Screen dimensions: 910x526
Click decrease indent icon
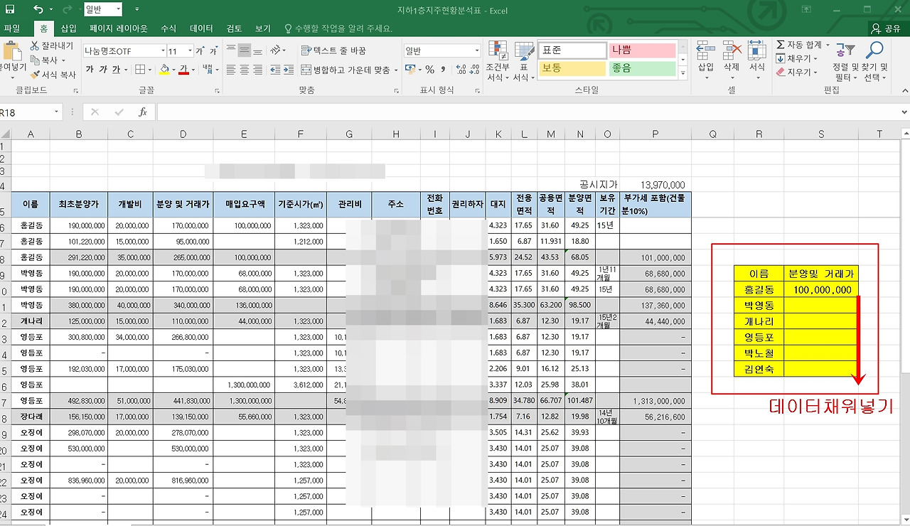coord(274,70)
